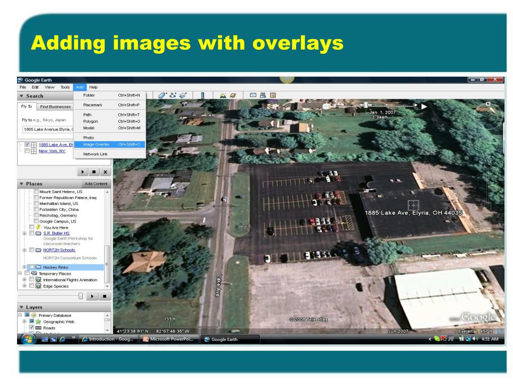Check the Manhattan Island, US checkbox
Image resolution: width=513 pixels, height=385 pixels.
click(36, 204)
